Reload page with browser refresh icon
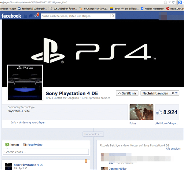This screenshot has height=170, width=184. [x=173, y=2]
